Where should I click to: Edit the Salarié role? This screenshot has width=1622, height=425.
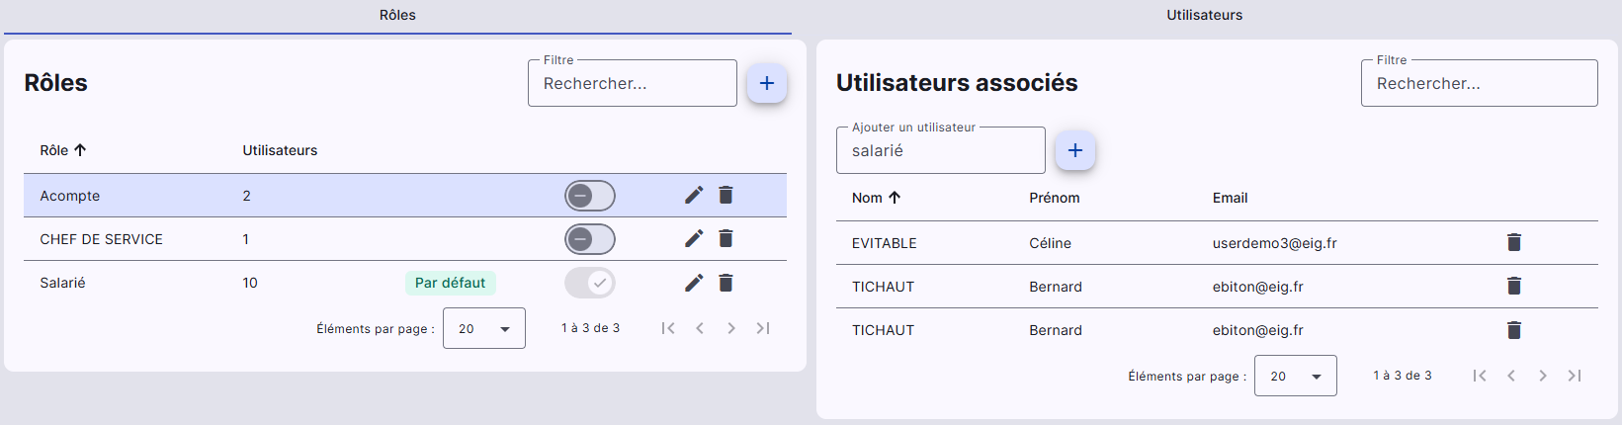(694, 283)
